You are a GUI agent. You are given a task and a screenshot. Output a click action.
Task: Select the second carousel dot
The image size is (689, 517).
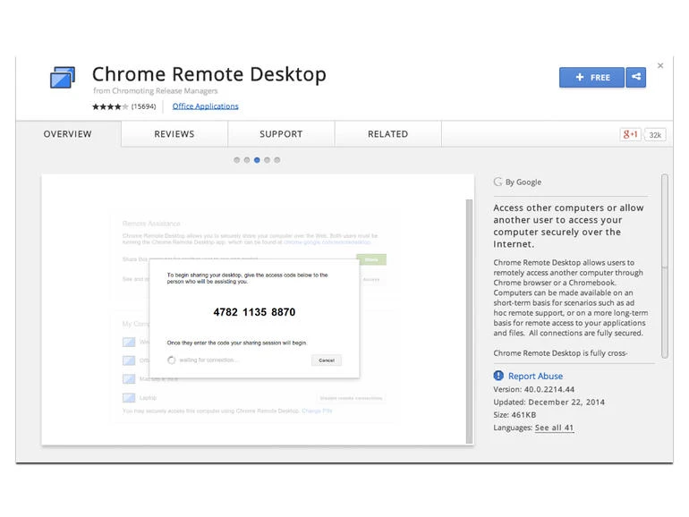point(247,160)
